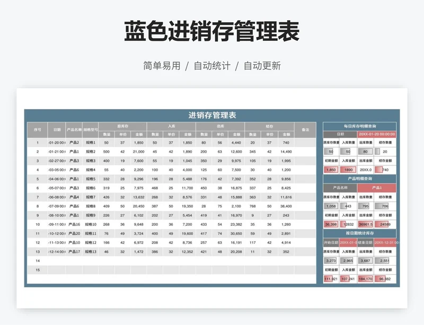424x325 pixels.
Task: Click the 入库 group header
Action: click(x=171, y=126)
